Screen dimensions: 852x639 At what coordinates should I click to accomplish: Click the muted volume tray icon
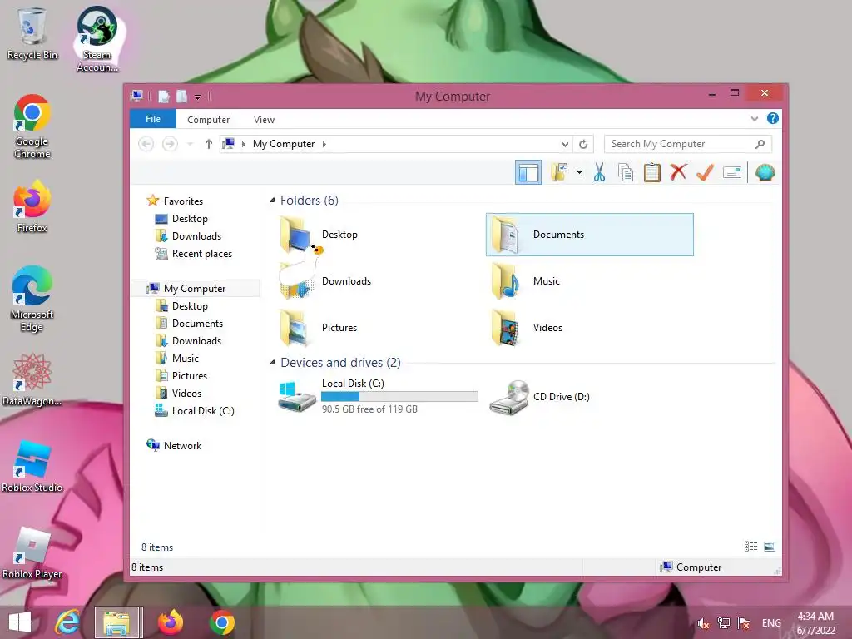(x=704, y=623)
